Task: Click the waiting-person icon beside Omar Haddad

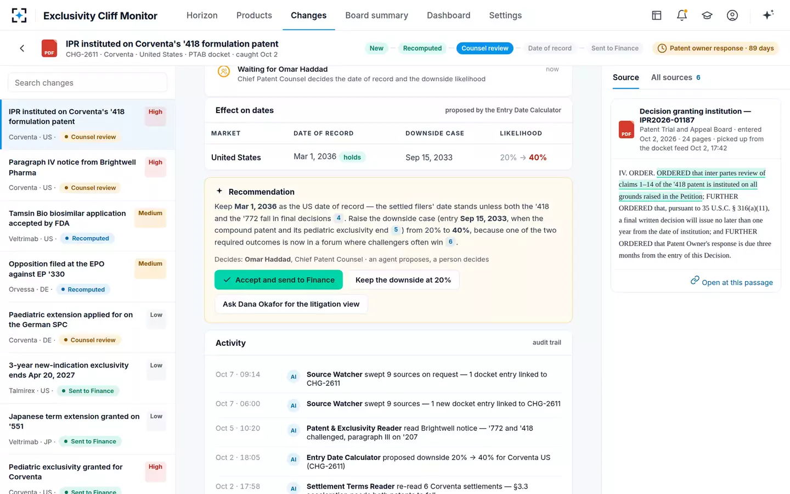Action: point(224,71)
